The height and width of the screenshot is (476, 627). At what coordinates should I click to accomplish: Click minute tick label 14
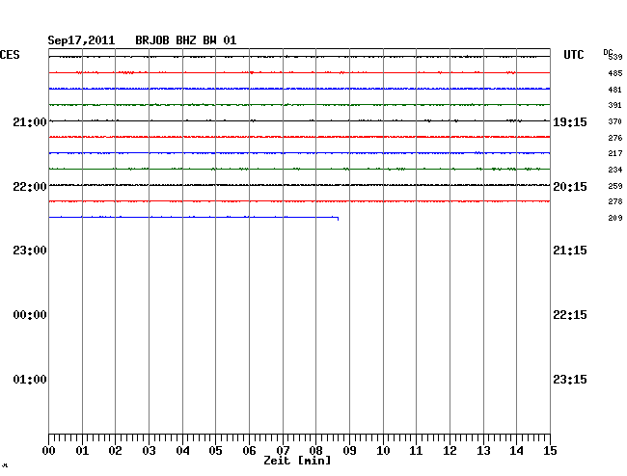516,451
